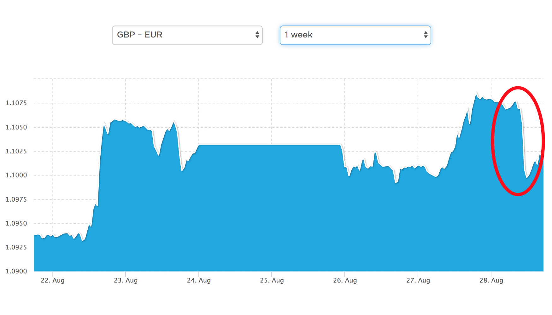Click the arrows on the currency pair selector

(257, 35)
